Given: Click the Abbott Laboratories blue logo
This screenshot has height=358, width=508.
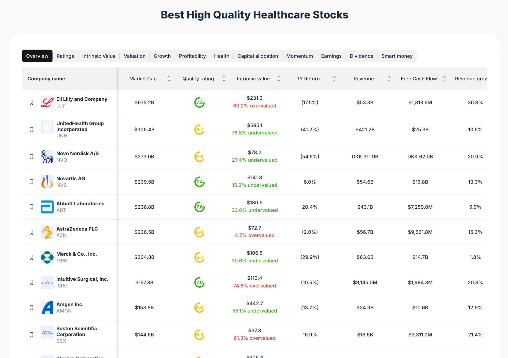Looking at the screenshot, I should [47, 207].
